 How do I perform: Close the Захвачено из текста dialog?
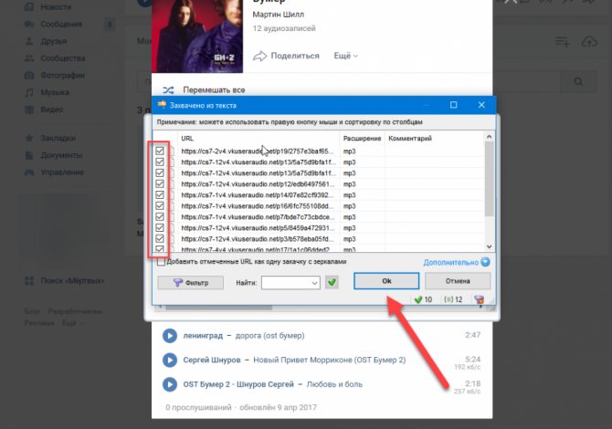(x=481, y=105)
